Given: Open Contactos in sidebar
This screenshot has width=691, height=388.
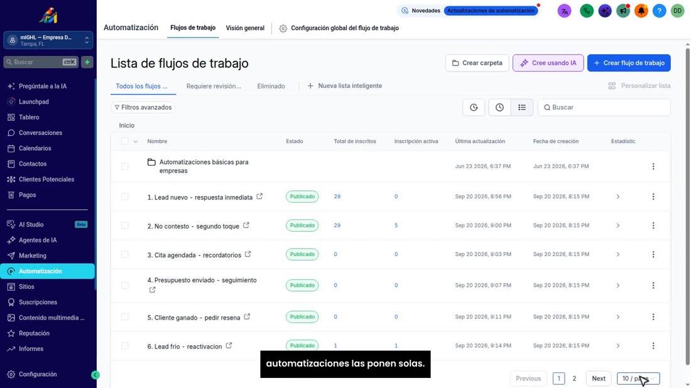Looking at the screenshot, I should [x=33, y=164].
